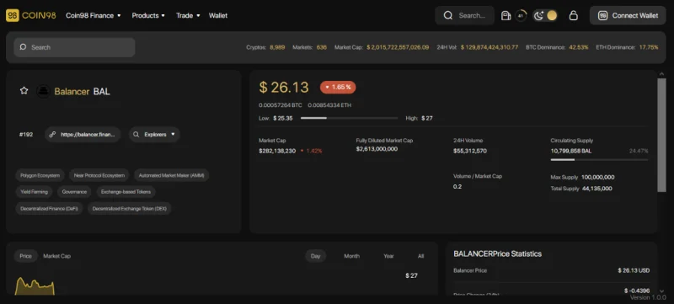Click the 24H Volume value $55,312,570

click(x=470, y=151)
